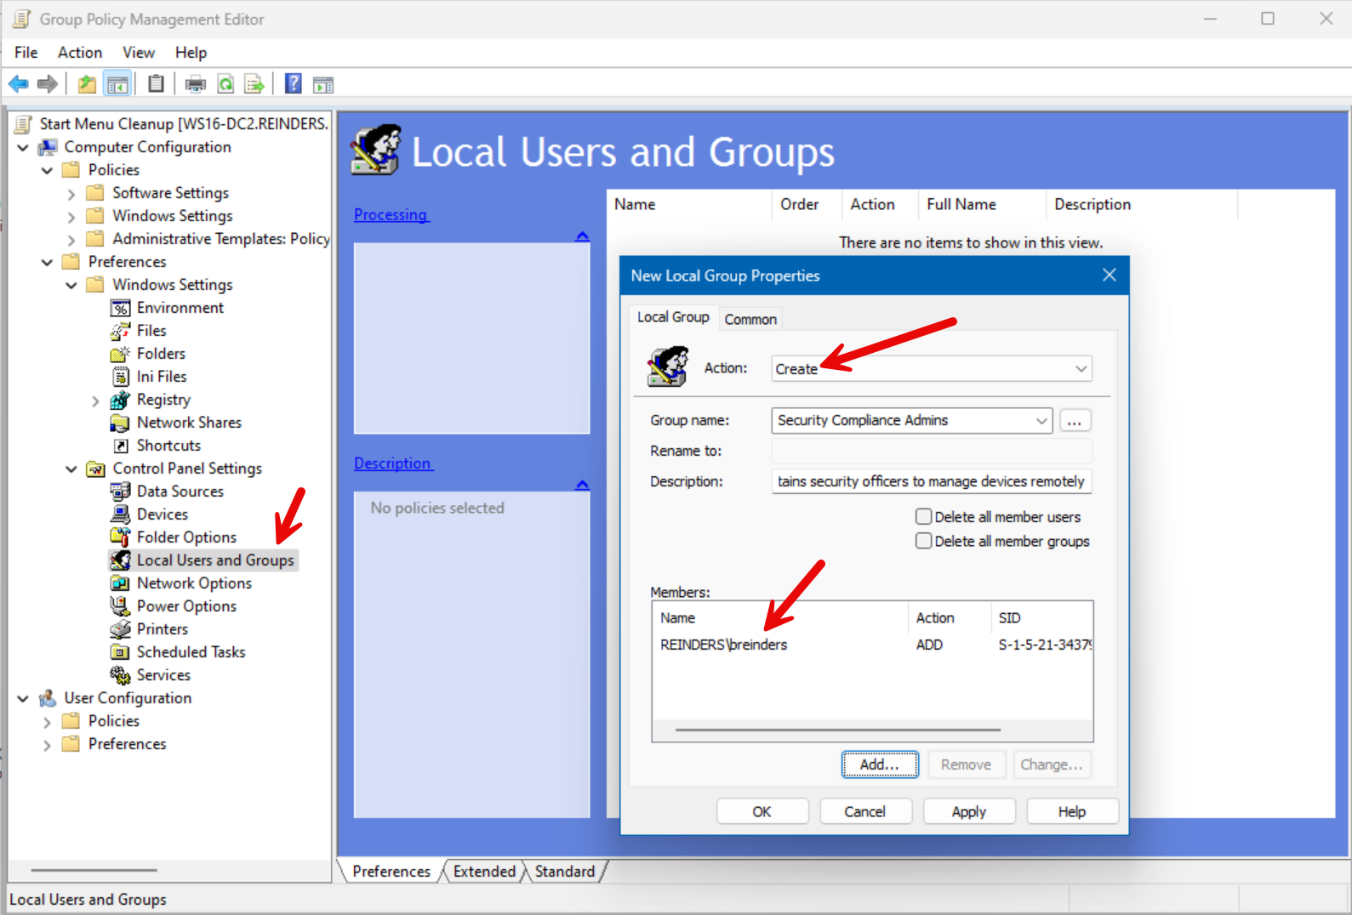Image resolution: width=1352 pixels, height=915 pixels.
Task: Expand the Registry tree node
Action: (x=95, y=401)
